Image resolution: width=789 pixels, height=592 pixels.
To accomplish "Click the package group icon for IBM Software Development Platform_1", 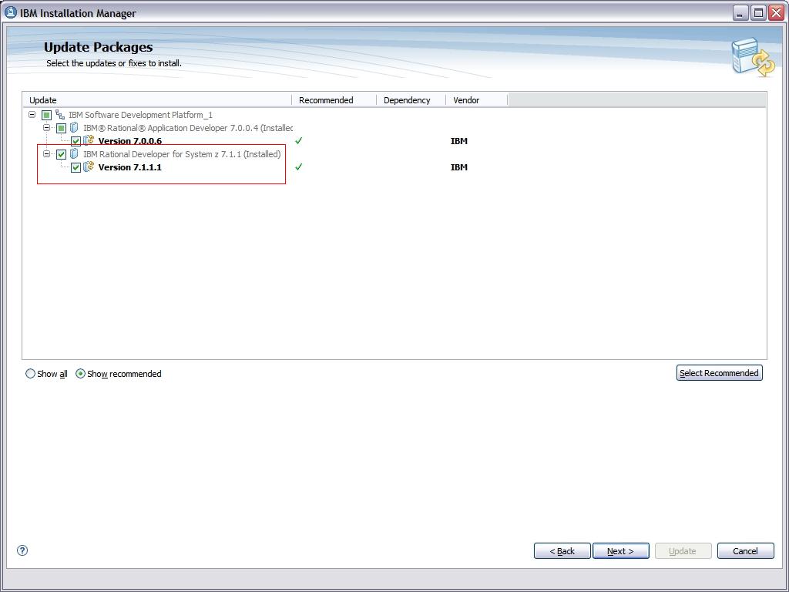I will (60, 115).
